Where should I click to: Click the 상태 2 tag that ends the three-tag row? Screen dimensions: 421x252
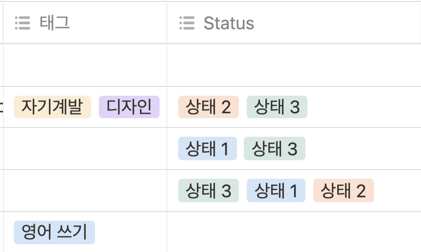(343, 190)
